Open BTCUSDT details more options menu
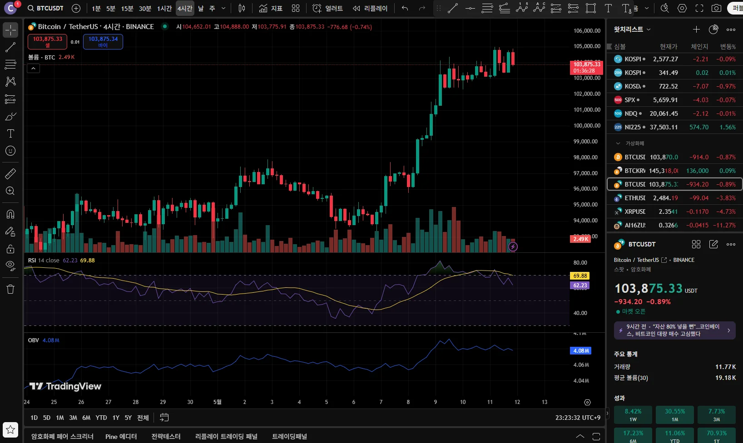The height and width of the screenshot is (443, 743). tap(731, 244)
